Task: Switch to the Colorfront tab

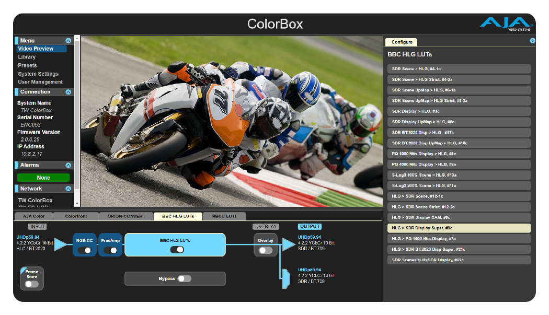Action: (76, 216)
